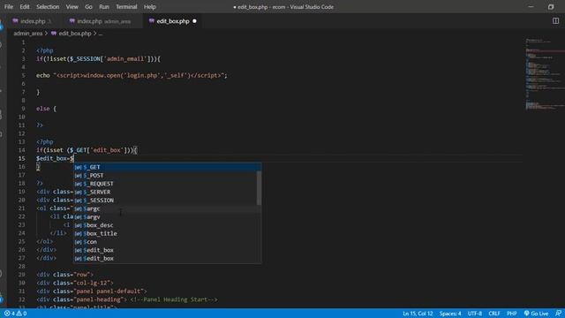
Task: Click the autocomplete list scrollbar
Action: click(x=259, y=187)
